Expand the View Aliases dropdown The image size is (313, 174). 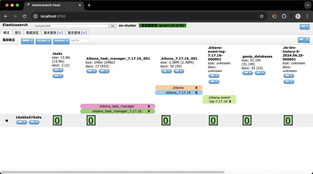click(x=61, y=41)
